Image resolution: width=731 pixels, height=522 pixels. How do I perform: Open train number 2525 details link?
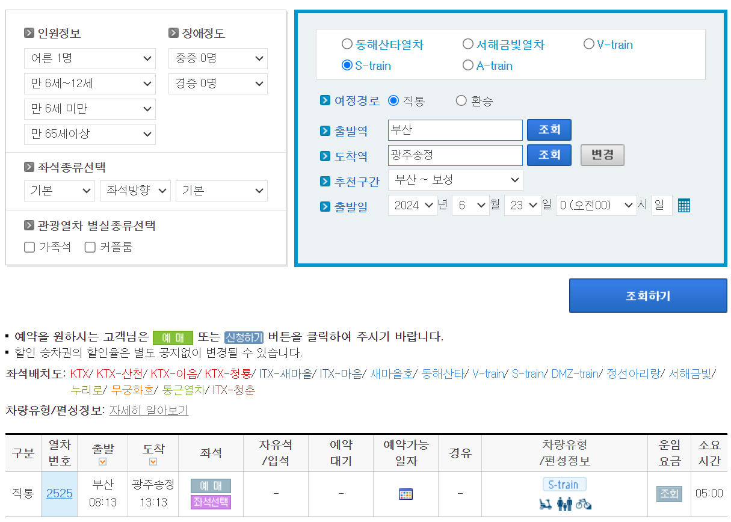click(59, 494)
